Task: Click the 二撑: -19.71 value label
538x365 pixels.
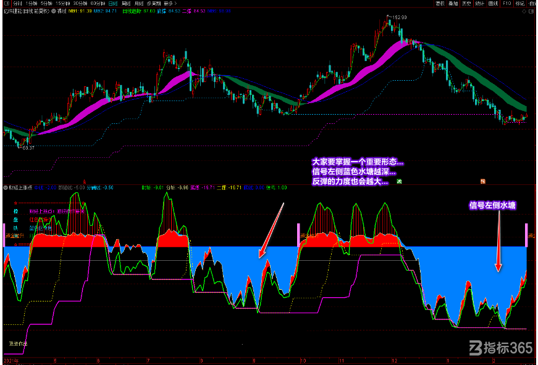Action: pyautogui.click(x=230, y=187)
